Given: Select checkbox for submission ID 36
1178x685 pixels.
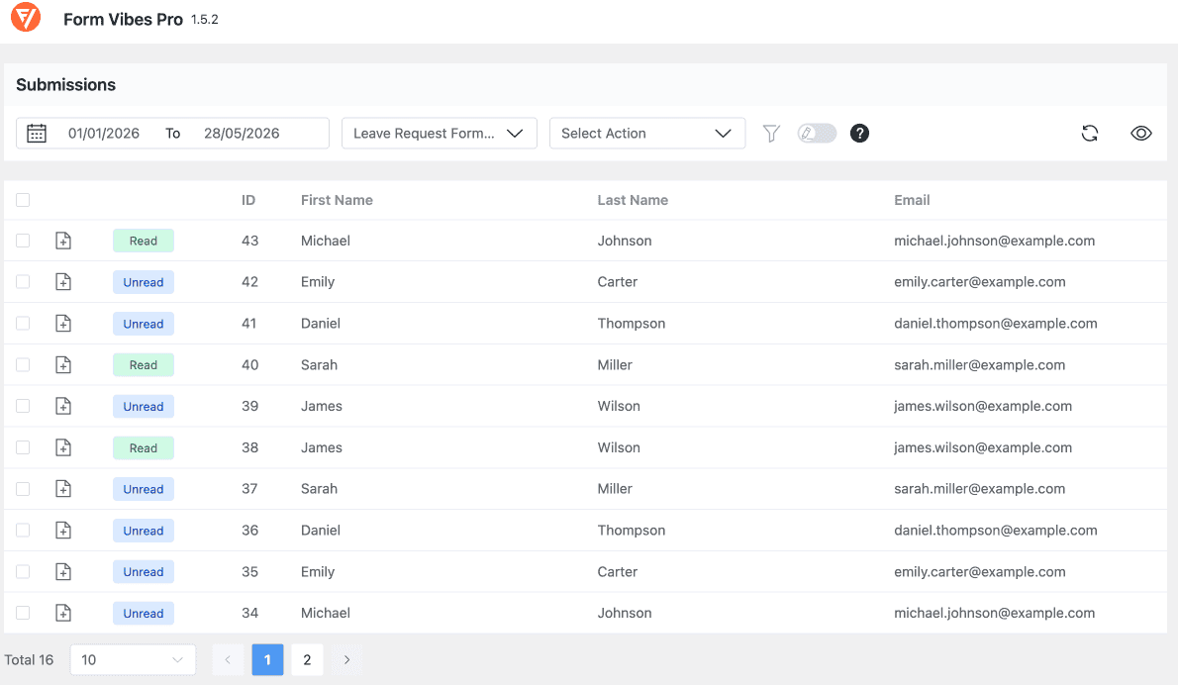Looking at the screenshot, I should point(24,531).
